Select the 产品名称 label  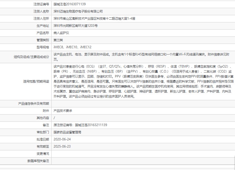(43, 33)
